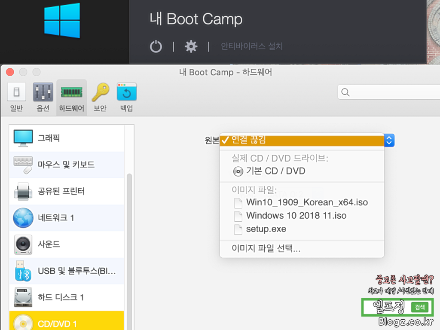440x330 pixels.
Task: Select setup.exe from image files
Action: point(302,229)
